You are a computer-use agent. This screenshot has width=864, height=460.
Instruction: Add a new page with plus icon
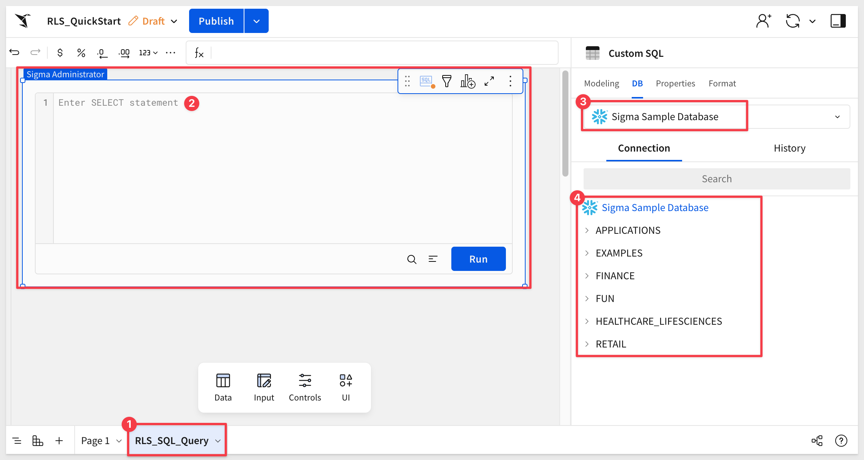coord(59,441)
